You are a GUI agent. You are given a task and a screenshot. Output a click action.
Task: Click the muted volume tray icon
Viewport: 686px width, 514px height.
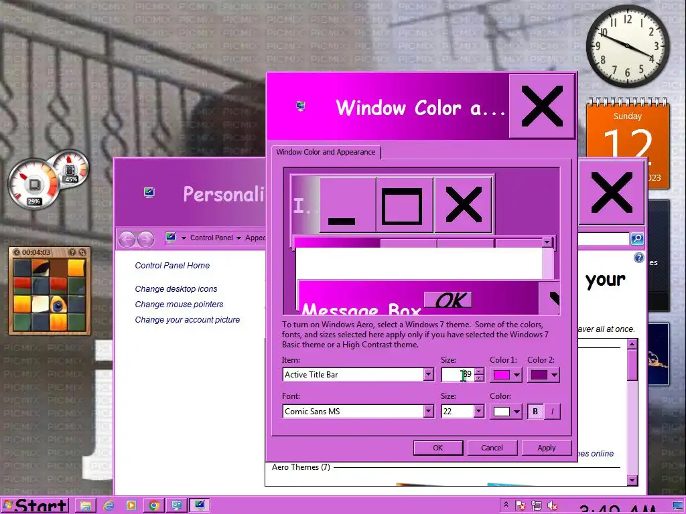(553, 506)
